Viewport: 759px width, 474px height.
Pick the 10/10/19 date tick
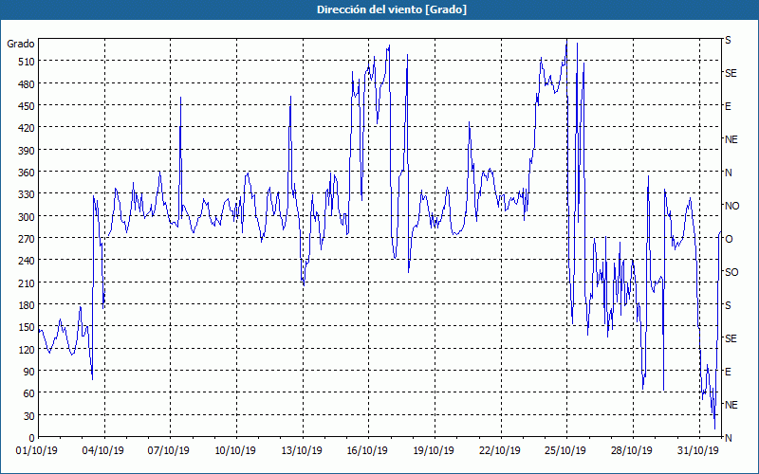[x=235, y=451]
